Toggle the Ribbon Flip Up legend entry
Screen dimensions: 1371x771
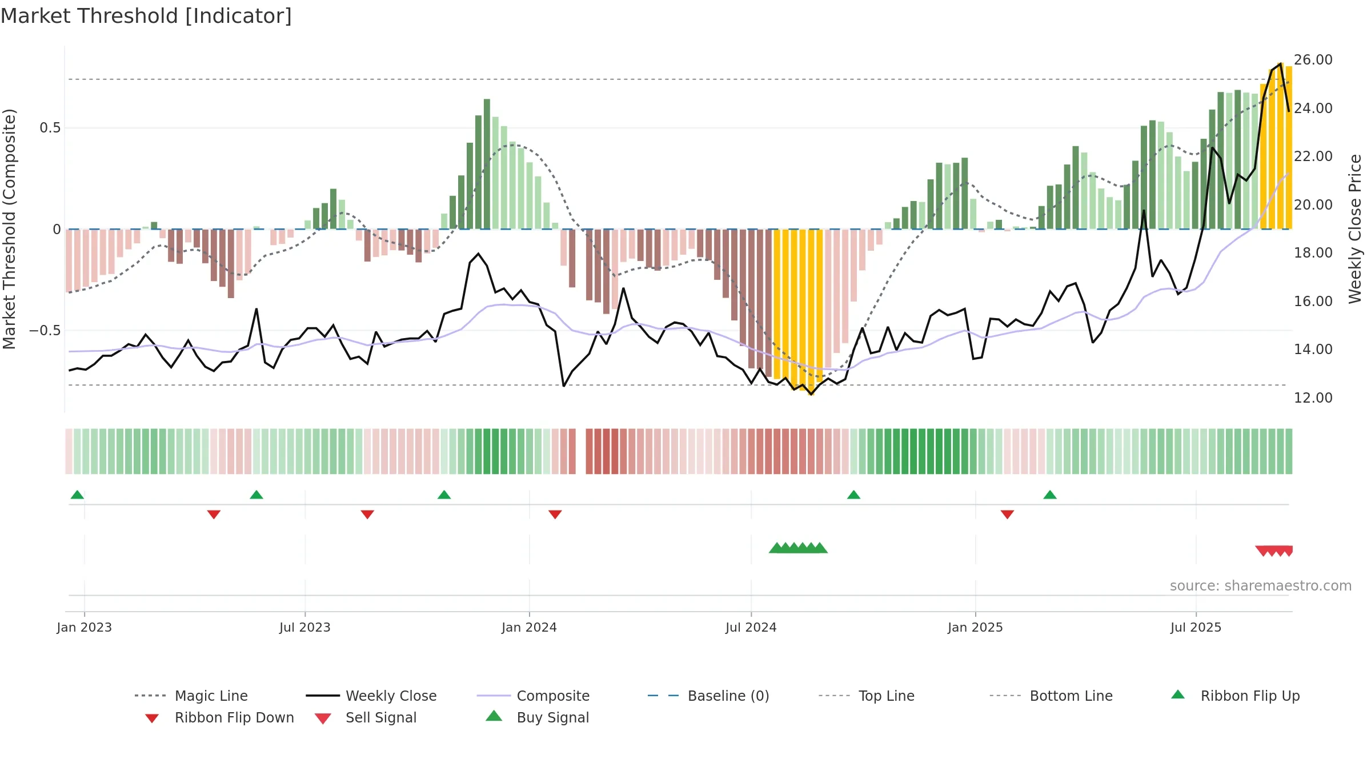[1236, 696]
